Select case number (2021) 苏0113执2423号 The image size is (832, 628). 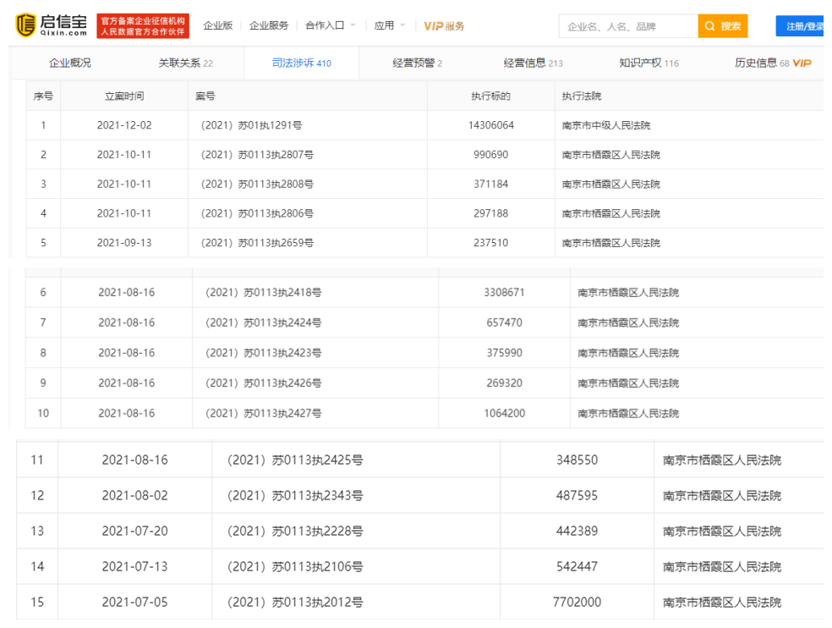(263, 353)
